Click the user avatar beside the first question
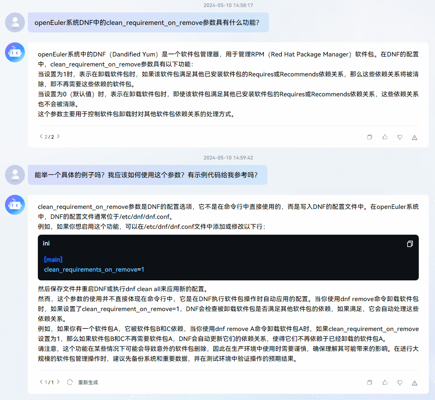 (15, 22)
